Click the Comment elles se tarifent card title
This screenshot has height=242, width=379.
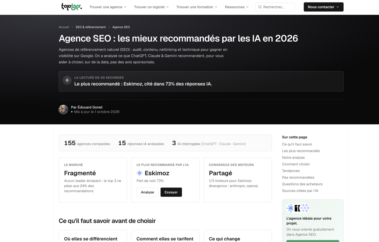pos(165,239)
